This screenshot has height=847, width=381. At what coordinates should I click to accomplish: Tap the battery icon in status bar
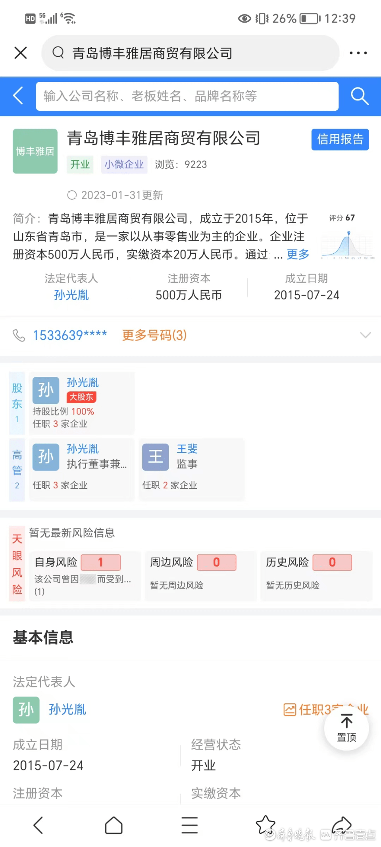[x=310, y=19]
